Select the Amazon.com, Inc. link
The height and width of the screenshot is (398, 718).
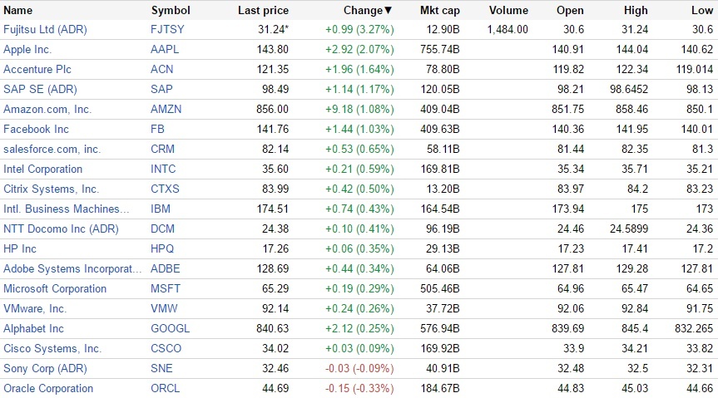47,110
